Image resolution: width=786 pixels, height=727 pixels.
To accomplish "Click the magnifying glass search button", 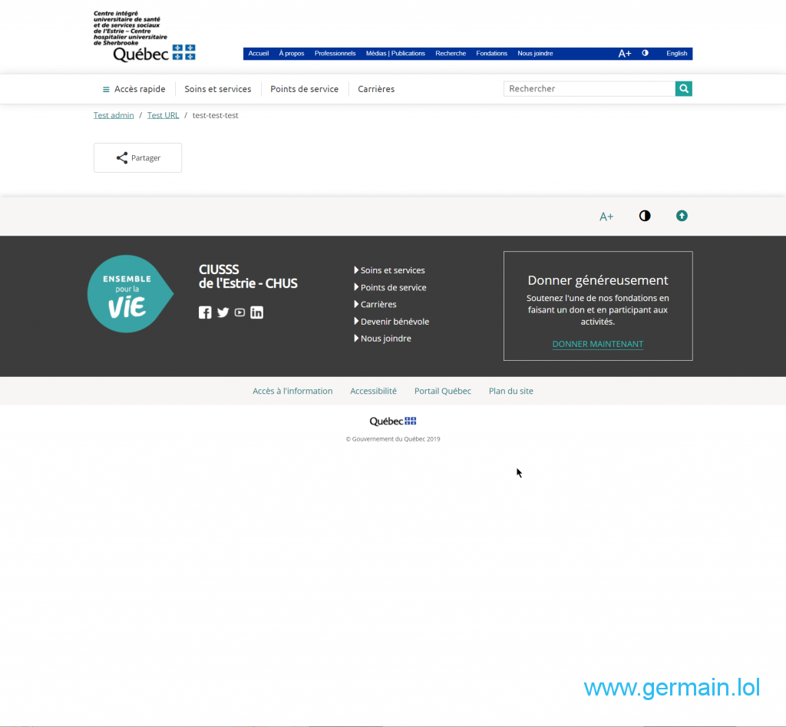I will [x=683, y=89].
